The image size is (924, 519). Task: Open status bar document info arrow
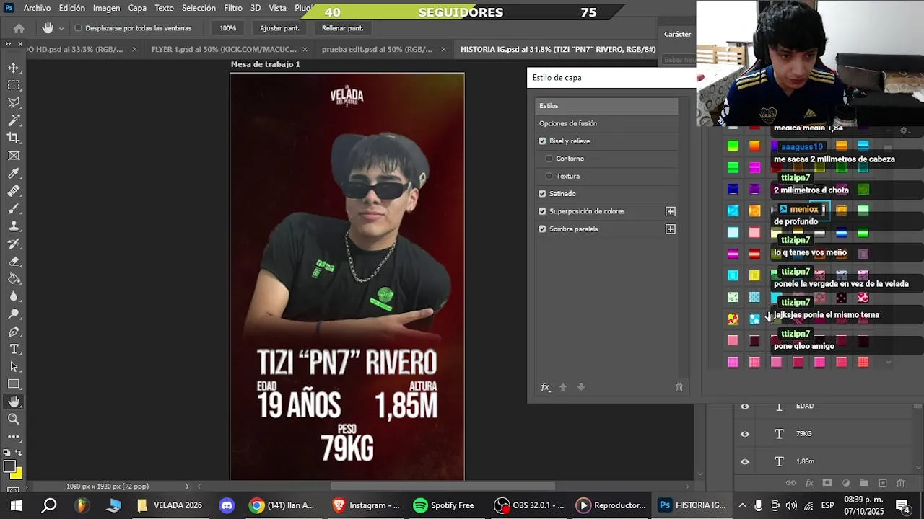coord(186,487)
